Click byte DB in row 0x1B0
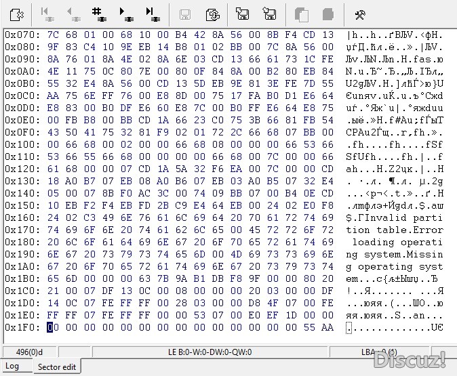Viewport: 457px width, 376px height. 218,278
